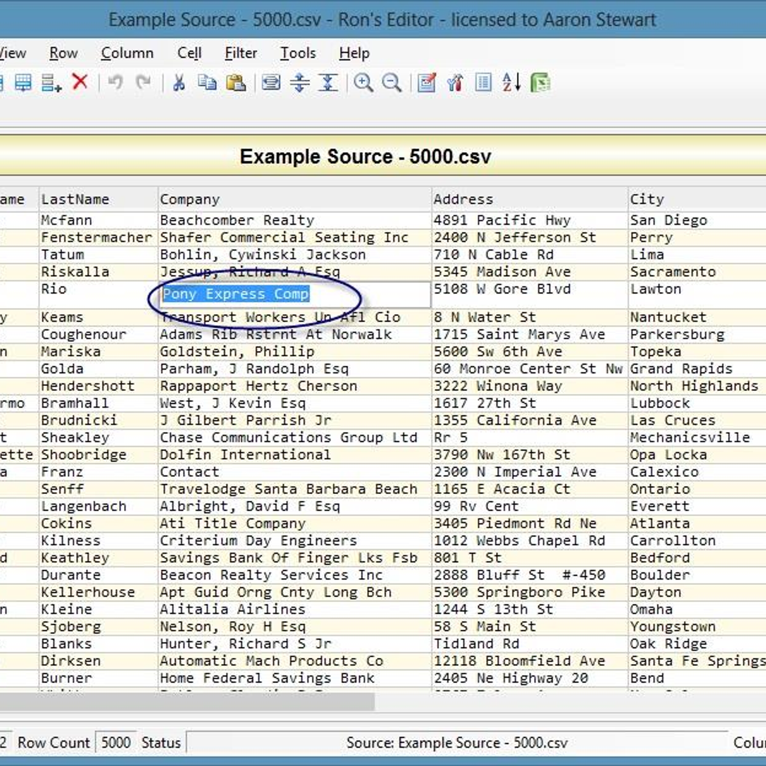Image resolution: width=766 pixels, height=766 pixels.
Task: Click the Row Count value 5000
Action: click(x=116, y=743)
